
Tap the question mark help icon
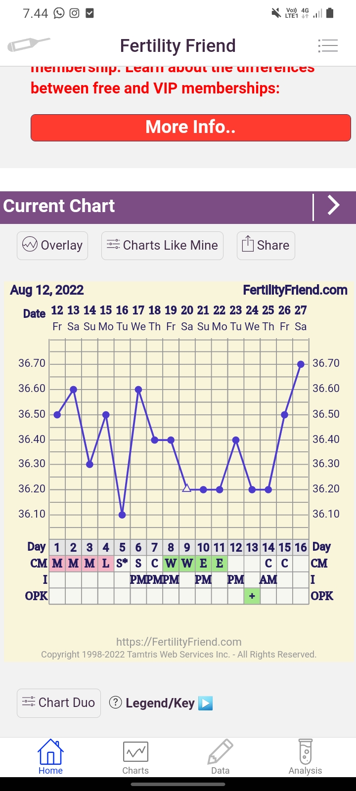point(115,703)
